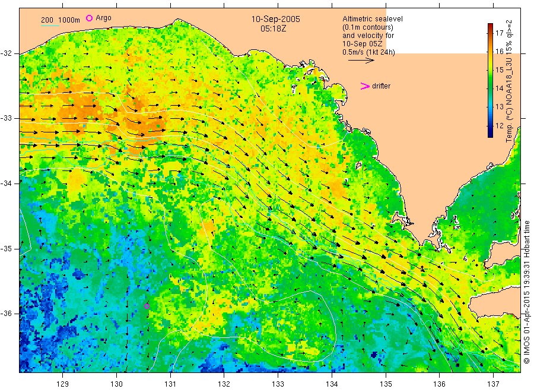Click the Argo legend circle symbol
Screen dimensions: 534x392
point(89,18)
